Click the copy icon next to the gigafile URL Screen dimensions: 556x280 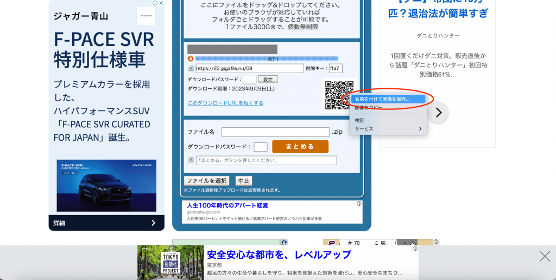[x=191, y=68]
